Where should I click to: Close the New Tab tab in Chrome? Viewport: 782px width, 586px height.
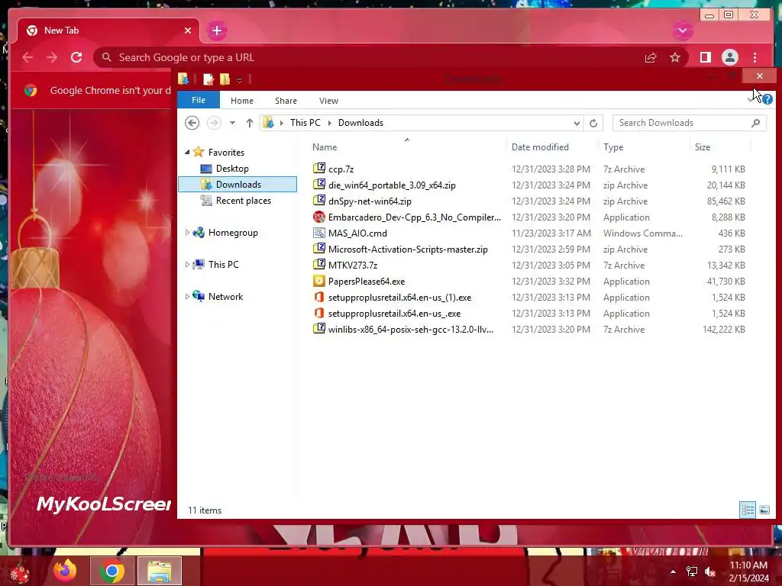click(x=188, y=31)
